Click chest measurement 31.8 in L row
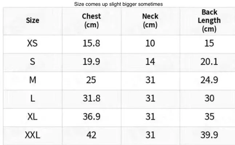The width and height of the screenshot is (235, 145). pos(91,98)
